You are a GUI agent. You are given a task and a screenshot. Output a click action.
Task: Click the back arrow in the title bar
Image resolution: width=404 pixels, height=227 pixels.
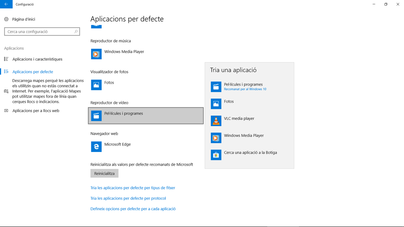(6, 4)
